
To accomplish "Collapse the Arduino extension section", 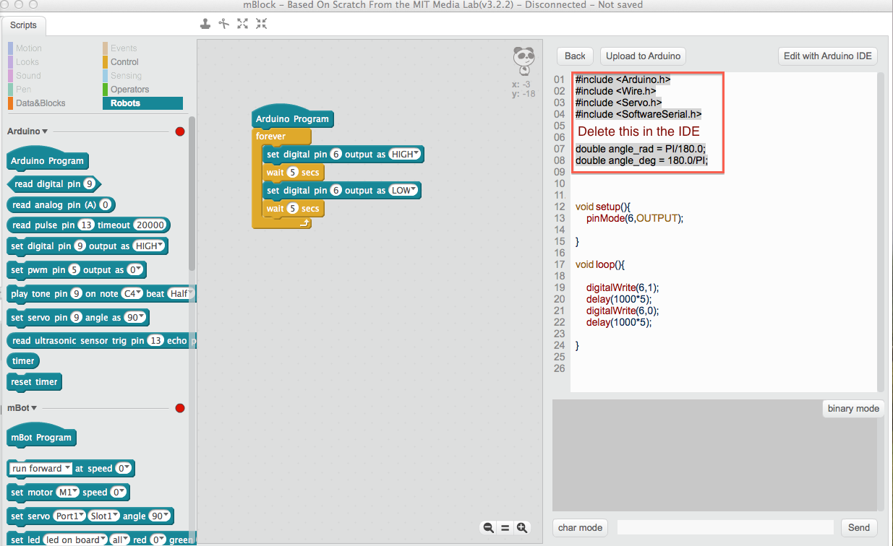I will click(27, 131).
